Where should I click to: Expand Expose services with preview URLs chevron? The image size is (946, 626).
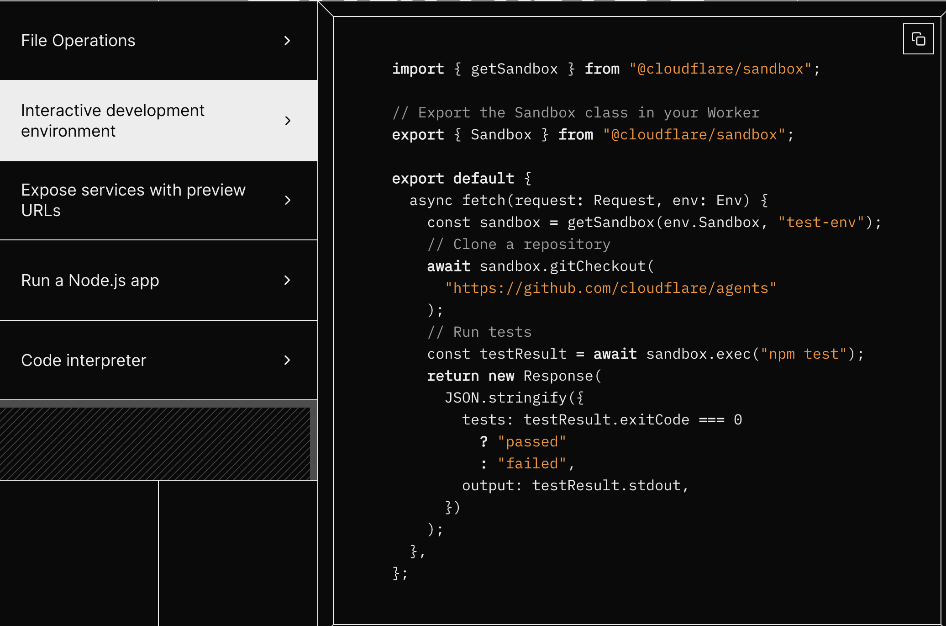[x=288, y=200]
